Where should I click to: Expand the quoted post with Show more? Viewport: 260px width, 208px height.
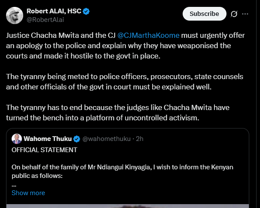28,193
